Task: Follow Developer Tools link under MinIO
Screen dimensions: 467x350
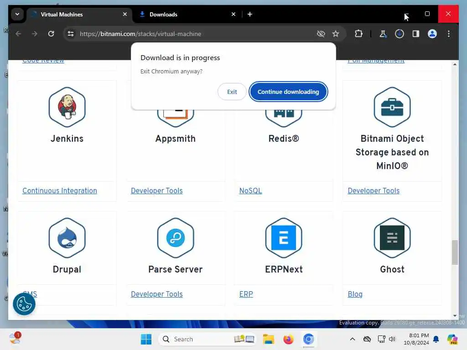Action: [374, 190]
